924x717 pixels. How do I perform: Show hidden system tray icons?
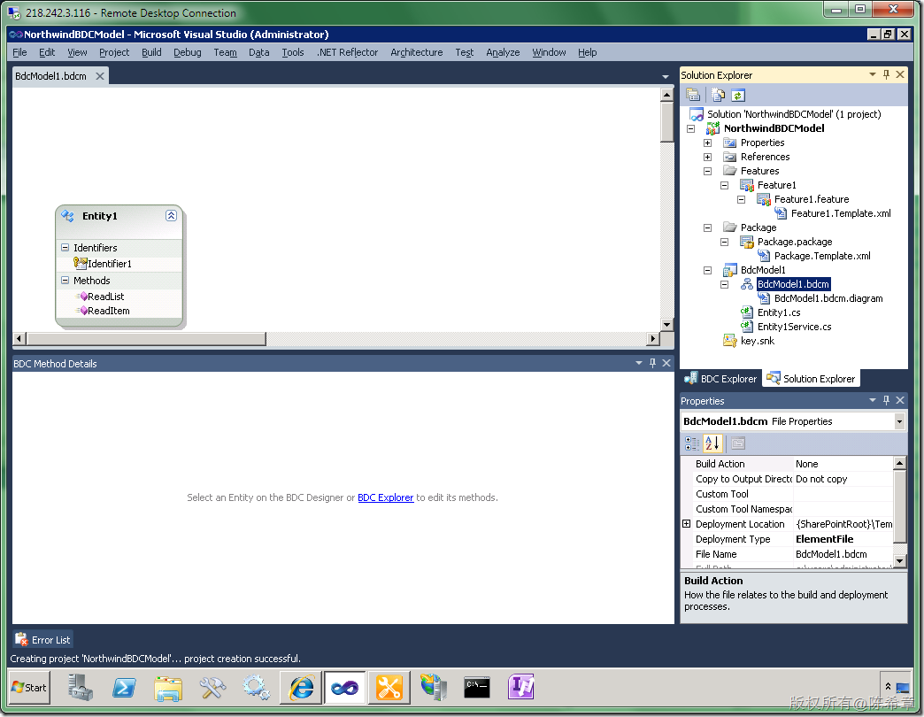point(888,687)
